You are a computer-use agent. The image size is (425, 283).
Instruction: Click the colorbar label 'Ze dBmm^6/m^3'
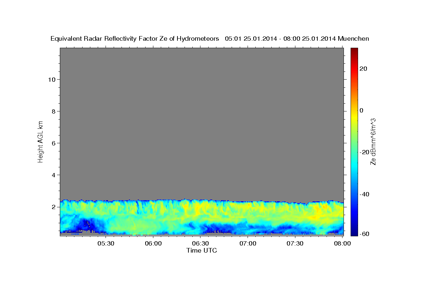(373, 141)
